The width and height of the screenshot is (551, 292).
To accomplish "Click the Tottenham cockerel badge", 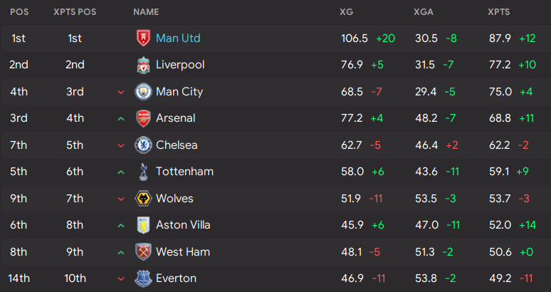I will [x=143, y=172].
